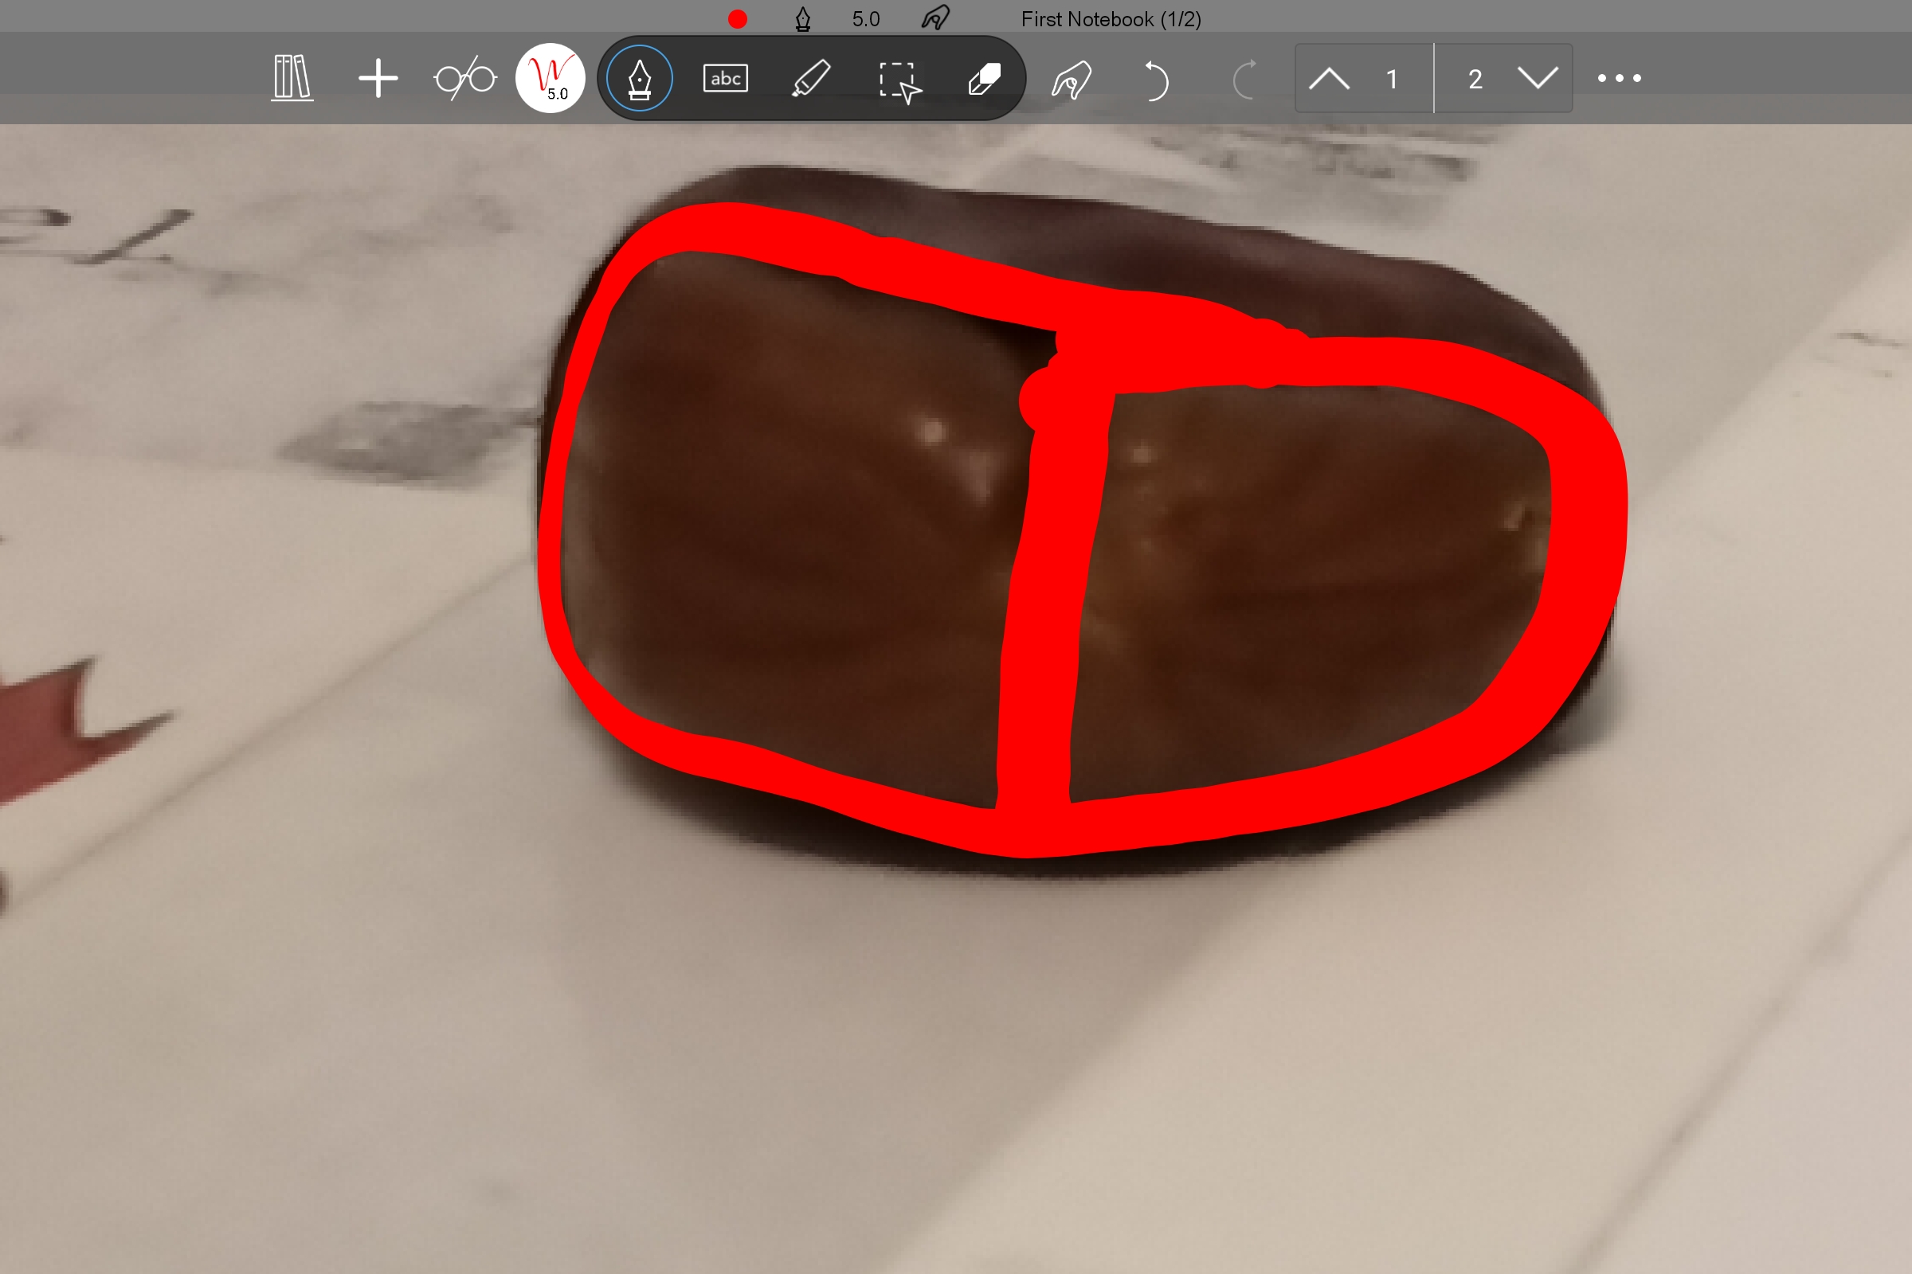
Task: Toggle the red ink color indicator
Action: click(x=739, y=18)
